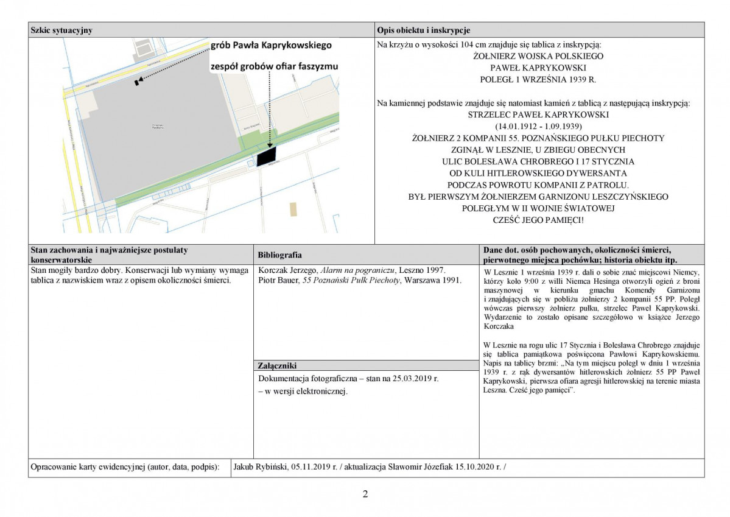Click paragraph starting 'W Lesznie na rogu ulic 17 Stycznia'
This screenshot has height=517, width=730.
[x=591, y=368]
